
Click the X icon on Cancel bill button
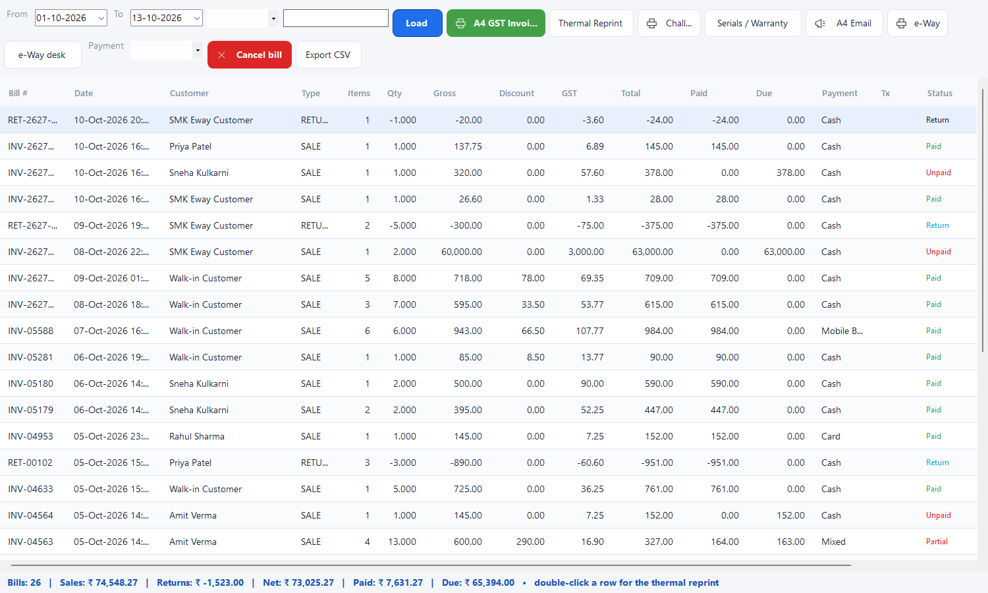(x=222, y=55)
